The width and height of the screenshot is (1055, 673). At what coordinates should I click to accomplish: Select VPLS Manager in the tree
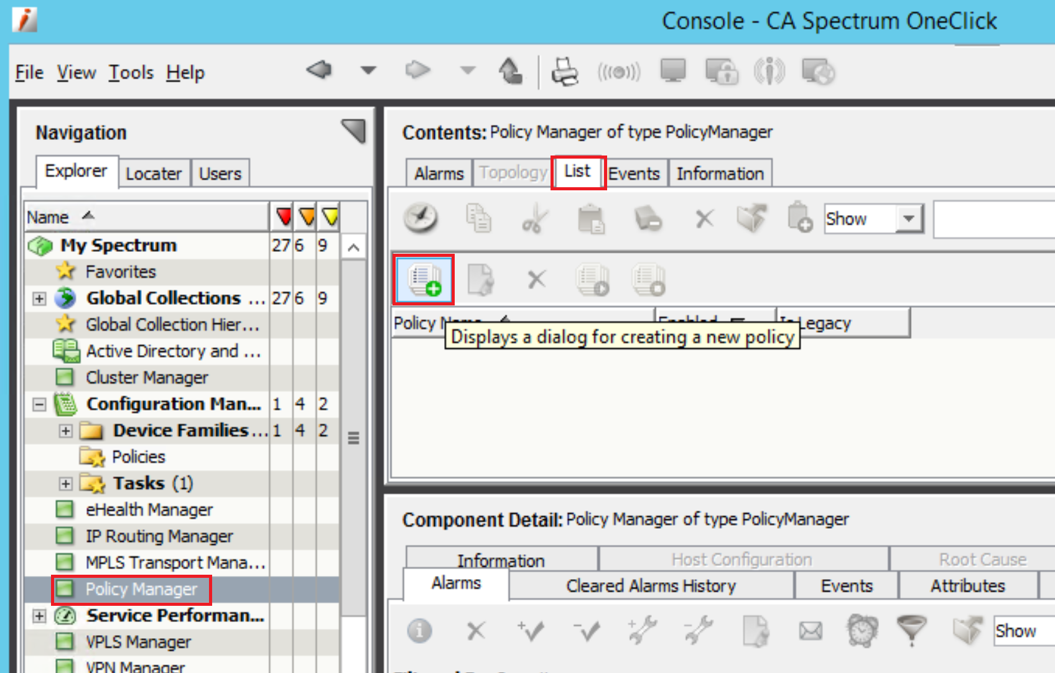(x=138, y=642)
